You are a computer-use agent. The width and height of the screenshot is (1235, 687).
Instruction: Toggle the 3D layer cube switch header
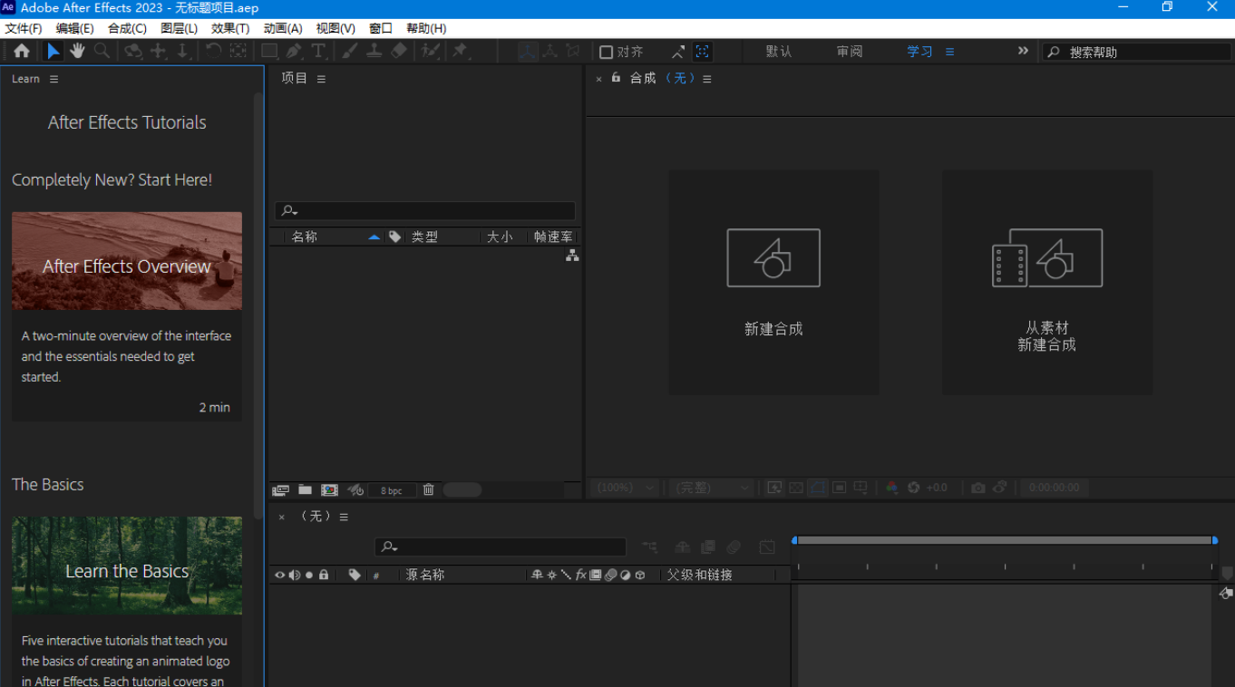[x=640, y=575]
